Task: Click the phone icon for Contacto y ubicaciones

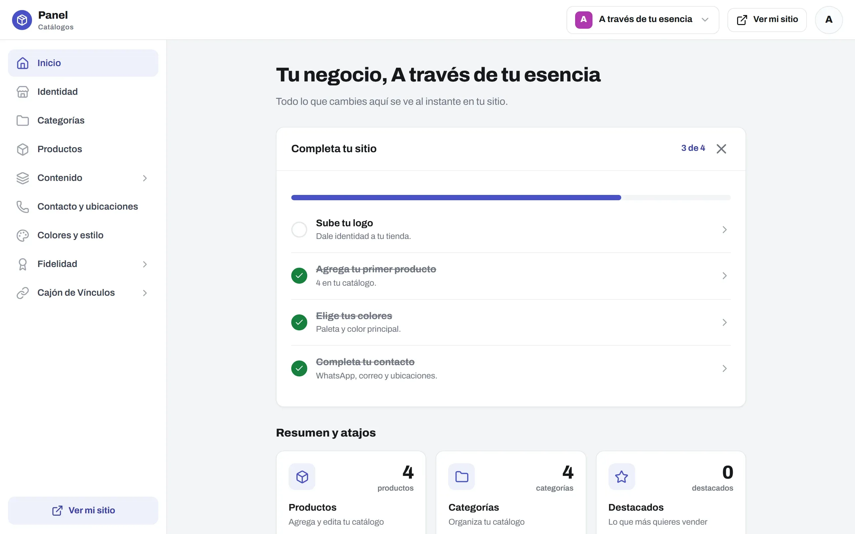Action: tap(23, 207)
